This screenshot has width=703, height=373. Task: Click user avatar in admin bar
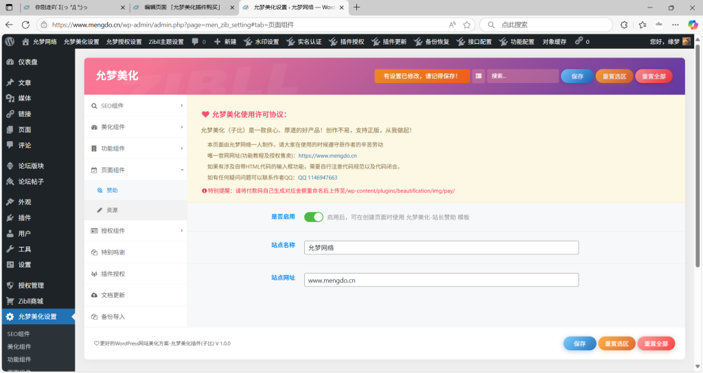point(687,42)
